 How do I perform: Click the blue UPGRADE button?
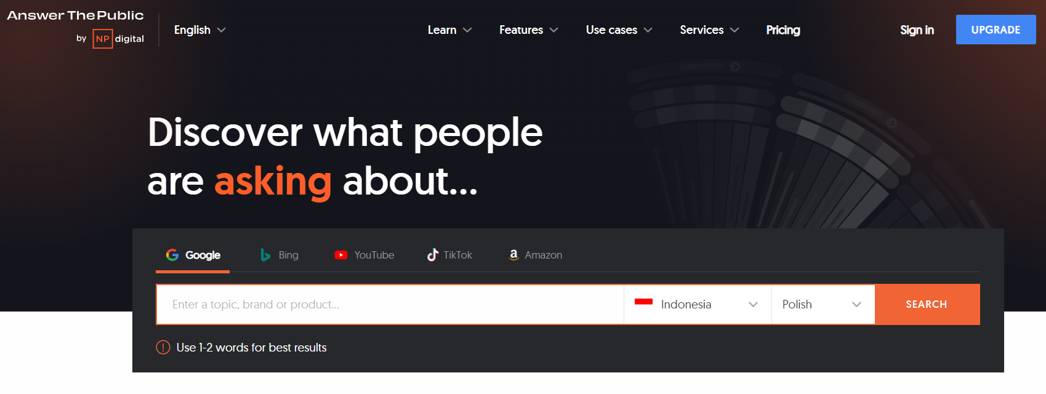[996, 30]
